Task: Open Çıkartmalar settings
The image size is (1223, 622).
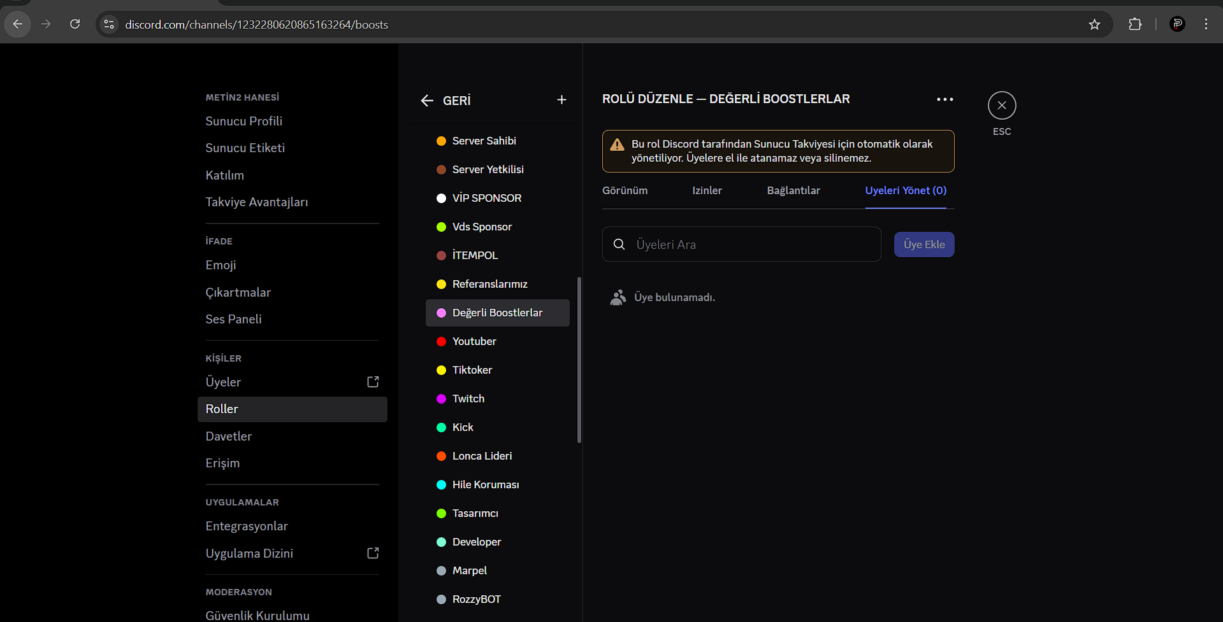Action: point(293,292)
